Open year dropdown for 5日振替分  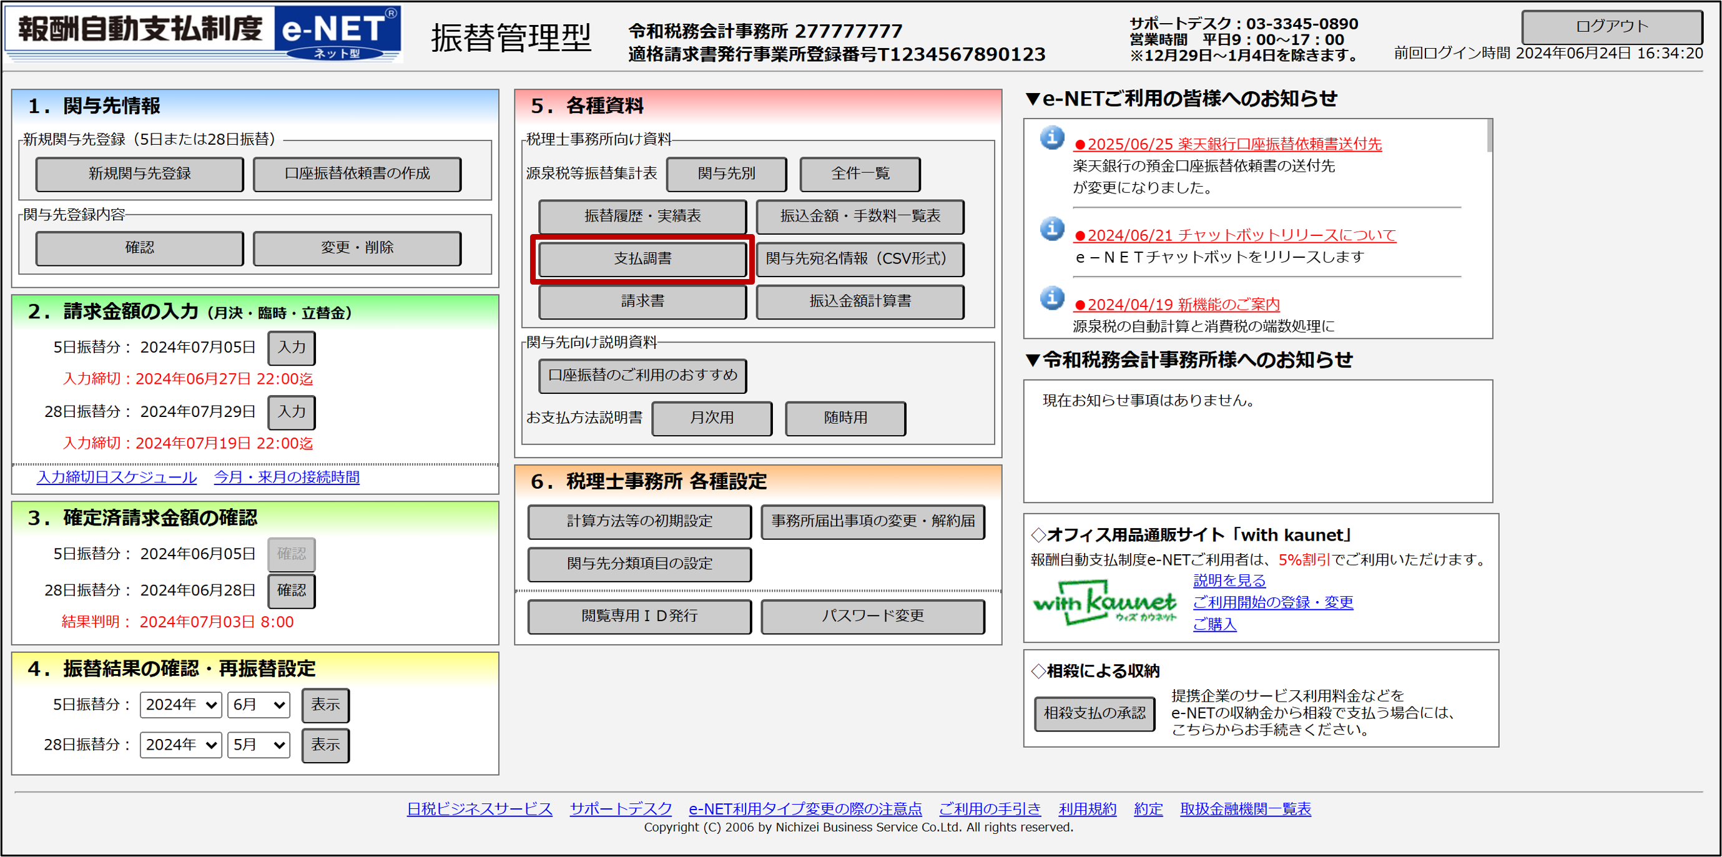click(x=180, y=705)
